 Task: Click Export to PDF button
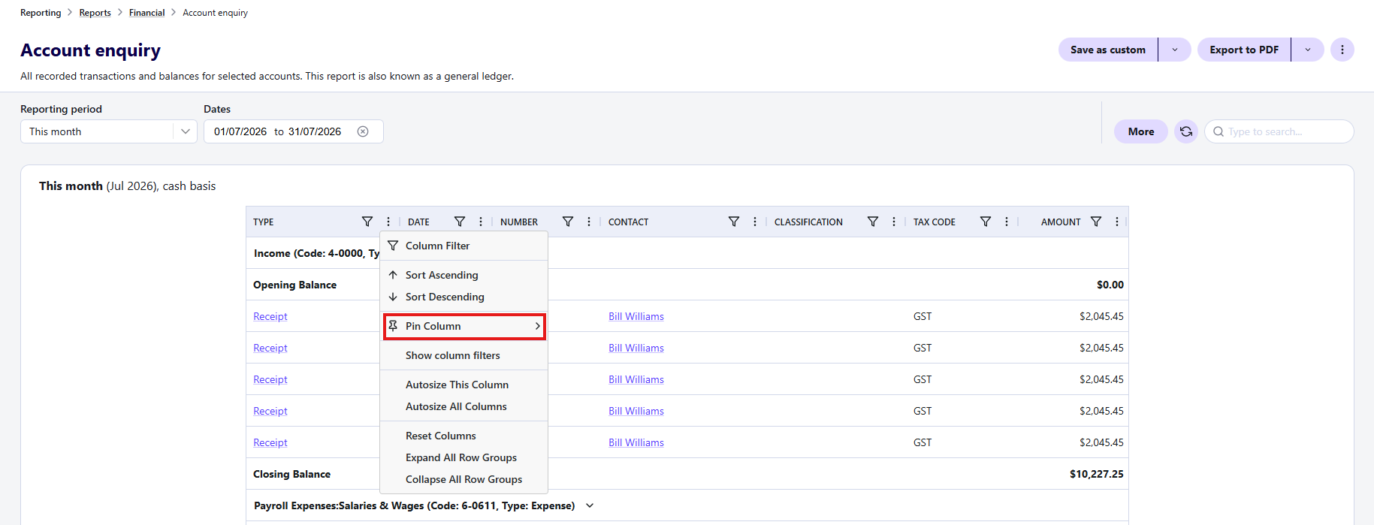click(x=1244, y=50)
